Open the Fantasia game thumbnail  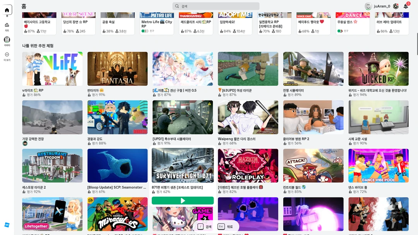pyautogui.click(x=117, y=69)
